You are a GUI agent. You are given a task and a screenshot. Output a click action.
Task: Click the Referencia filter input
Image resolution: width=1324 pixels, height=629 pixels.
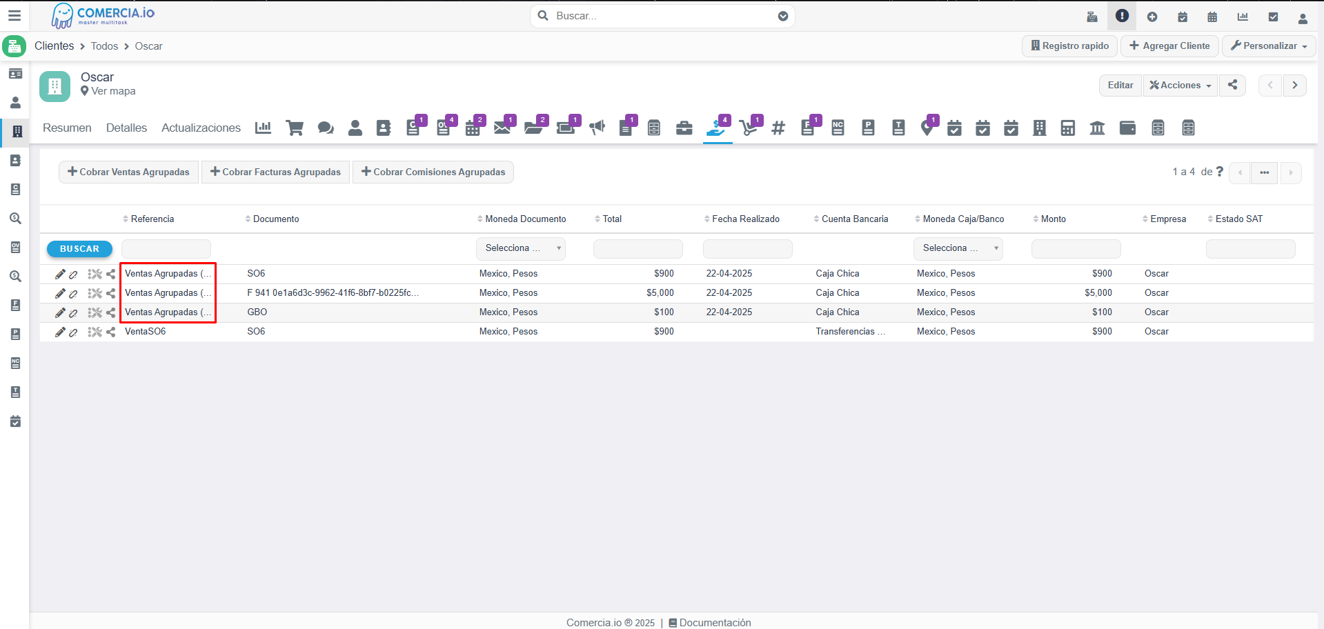[x=166, y=248]
